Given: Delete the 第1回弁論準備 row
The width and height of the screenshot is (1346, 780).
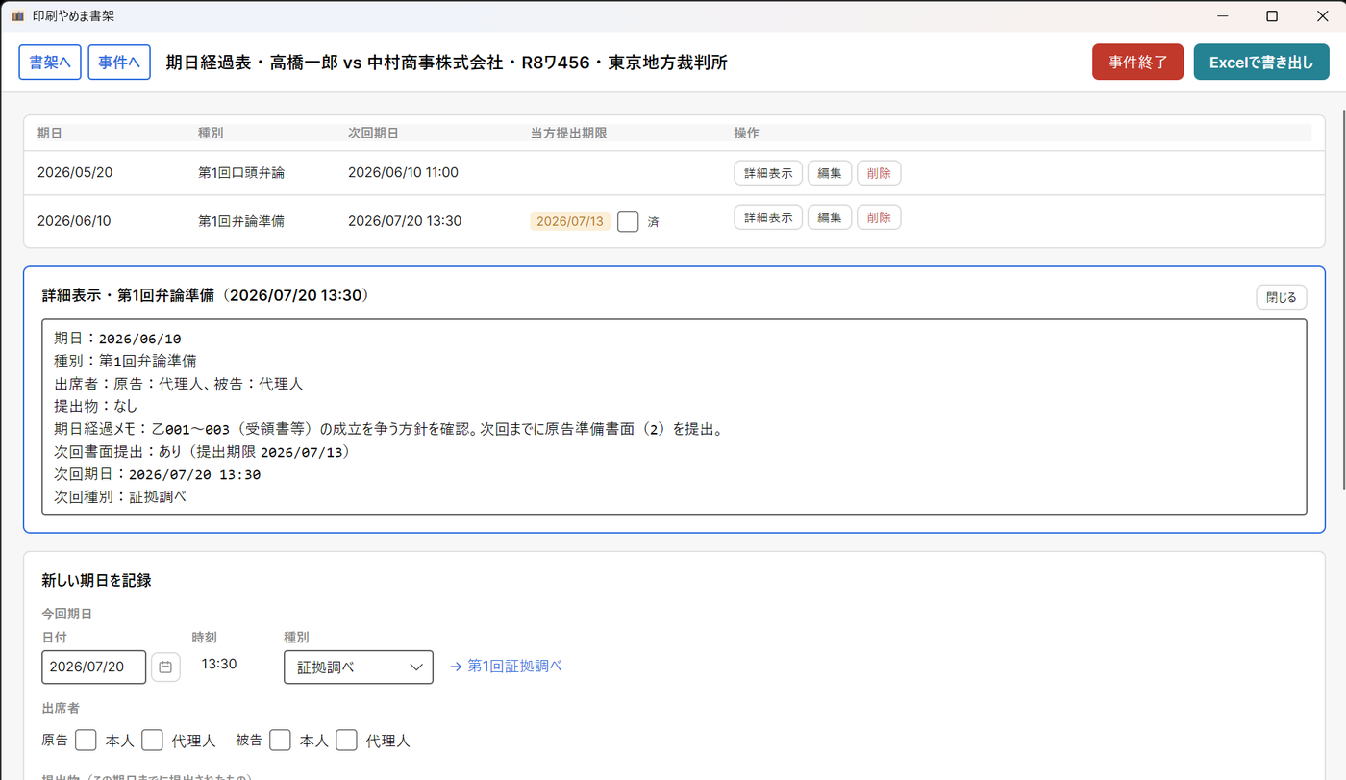Looking at the screenshot, I should tap(879, 217).
